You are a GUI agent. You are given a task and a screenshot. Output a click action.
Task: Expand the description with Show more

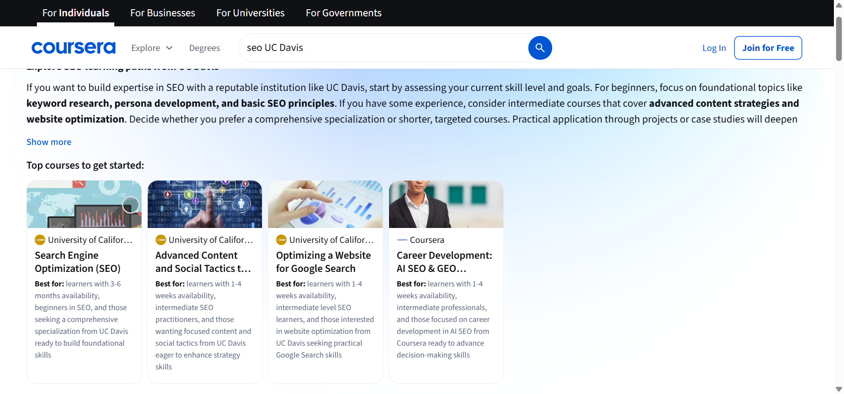(x=49, y=141)
